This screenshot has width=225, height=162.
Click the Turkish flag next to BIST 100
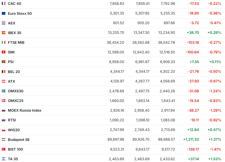pyautogui.click(x=4, y=149)
